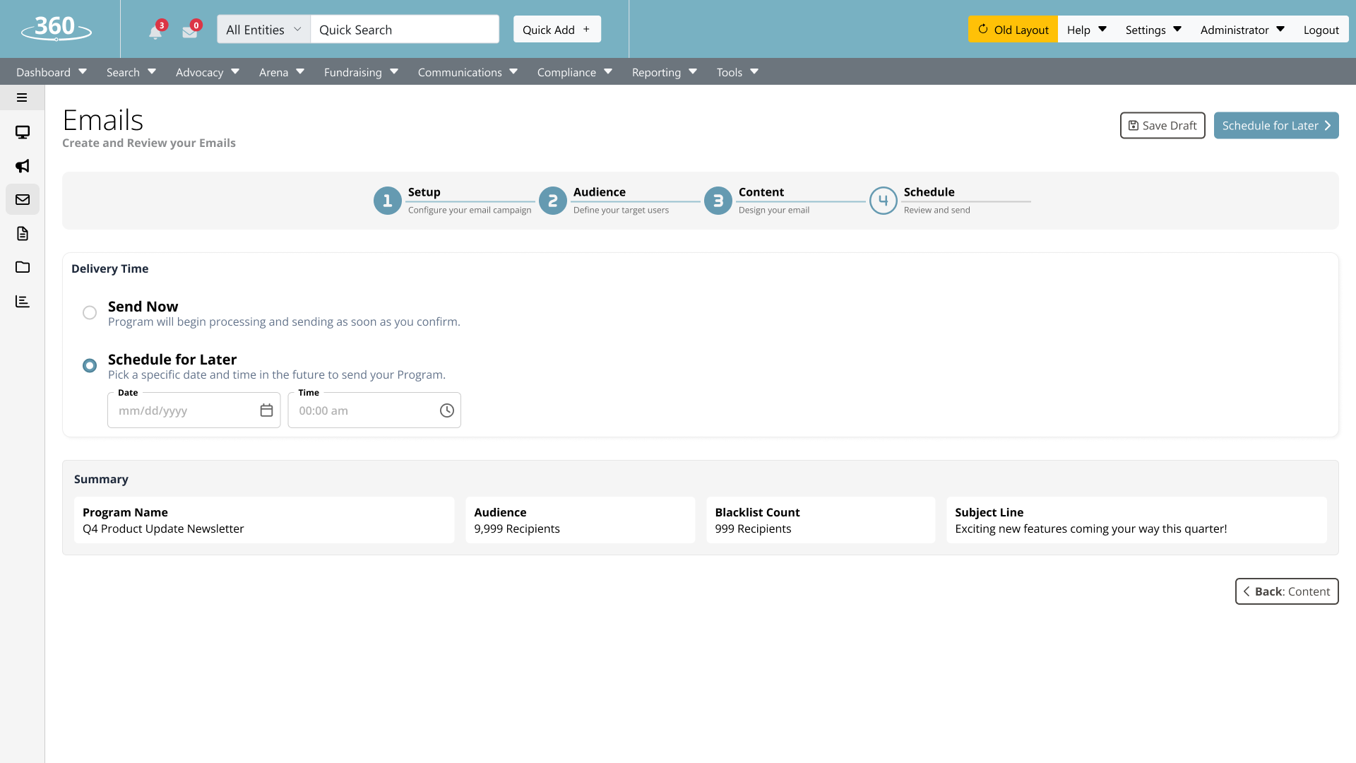
Task: Click the Quick Add button
Action: coord(557,30)
